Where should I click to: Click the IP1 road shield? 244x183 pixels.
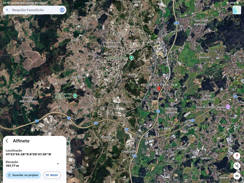tap(177, 23)
